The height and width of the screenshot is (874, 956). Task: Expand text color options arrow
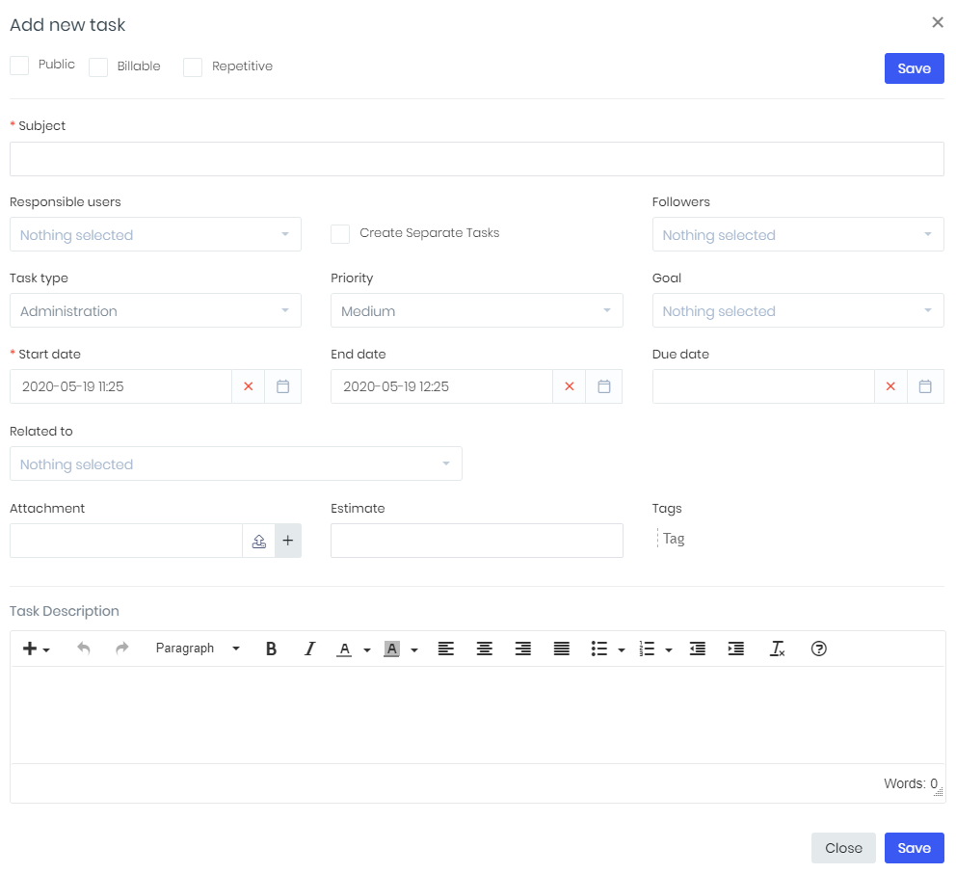(x=367, y=649)
